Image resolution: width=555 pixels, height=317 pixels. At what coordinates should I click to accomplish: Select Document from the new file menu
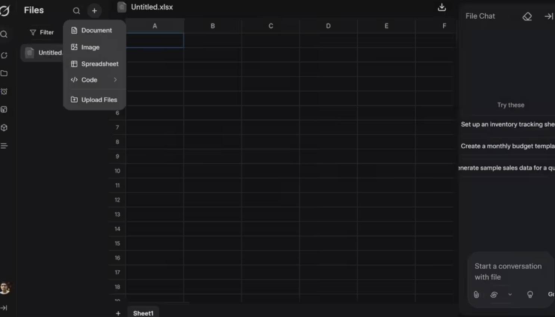point(96,30)
